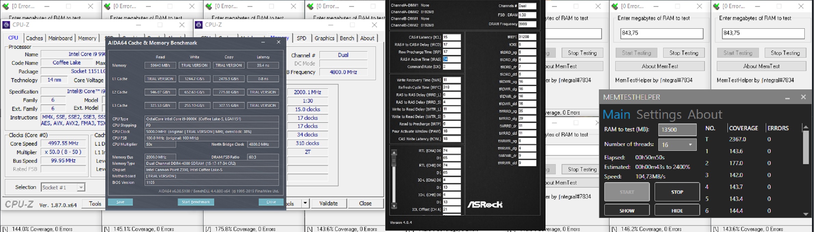Viewport: 814px width, 232px height.
Task: Click scroll-up arrow in ASRock Timing Configurator
Action: [394, 153]
